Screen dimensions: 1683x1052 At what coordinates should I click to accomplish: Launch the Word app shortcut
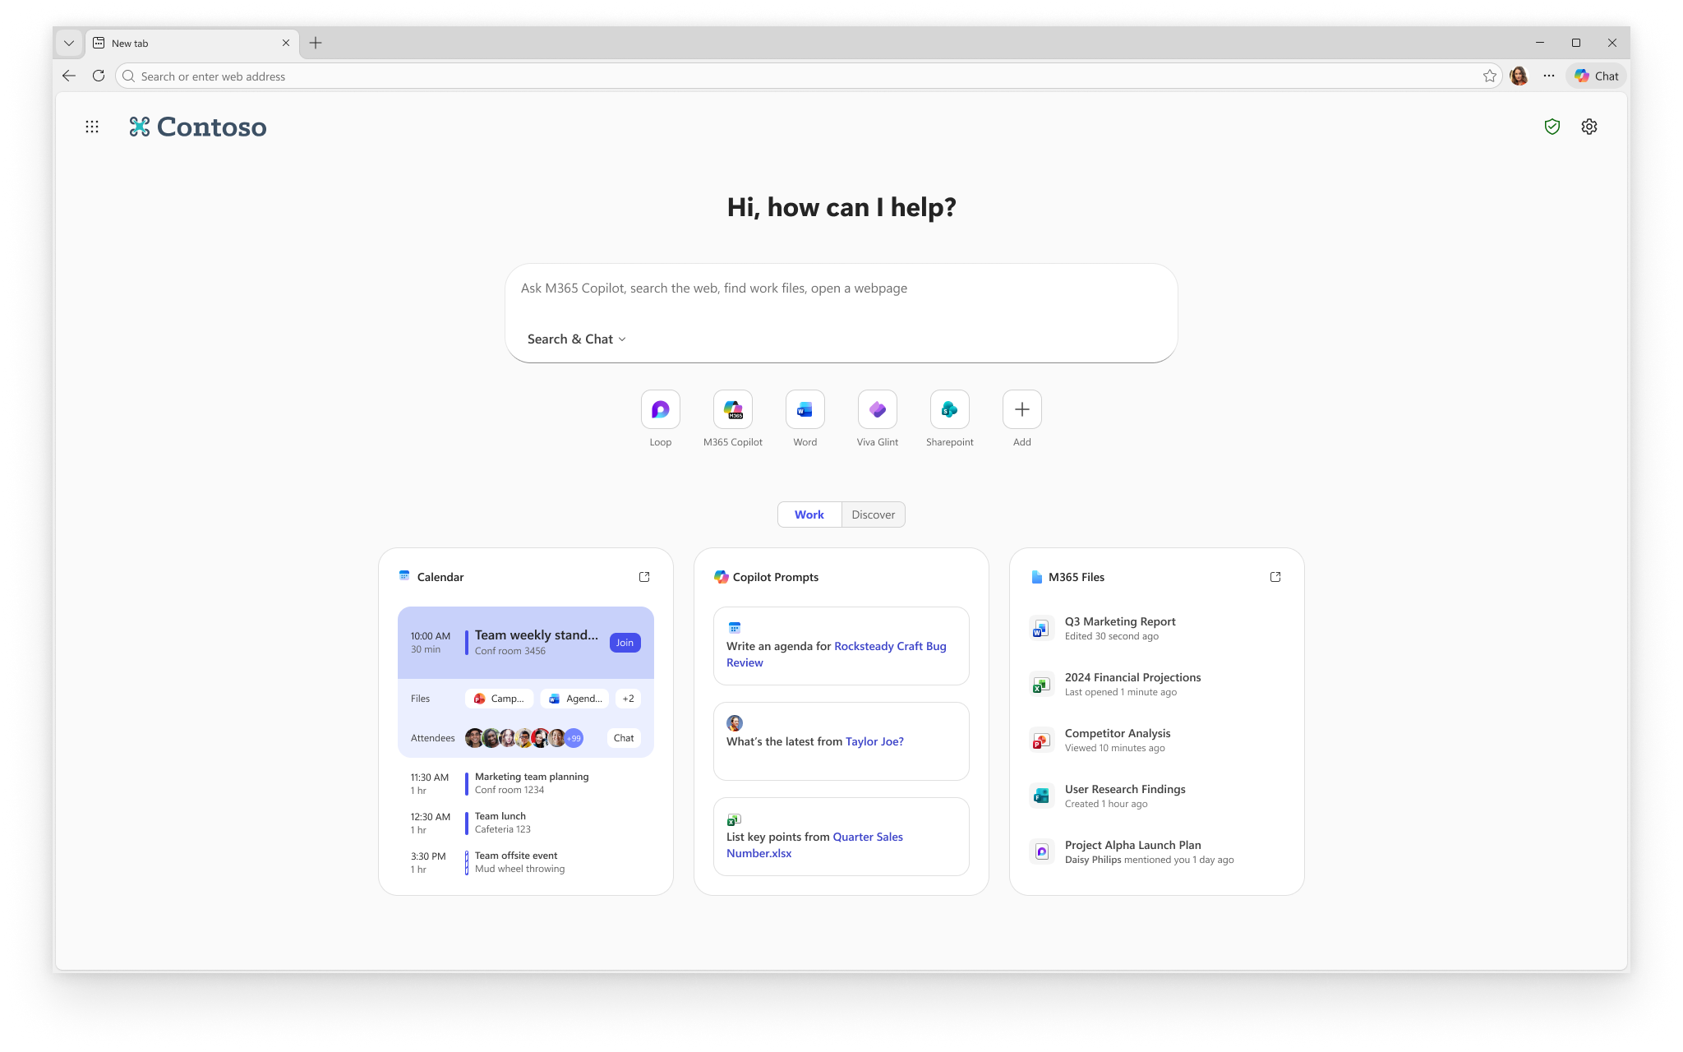[805, 409]
